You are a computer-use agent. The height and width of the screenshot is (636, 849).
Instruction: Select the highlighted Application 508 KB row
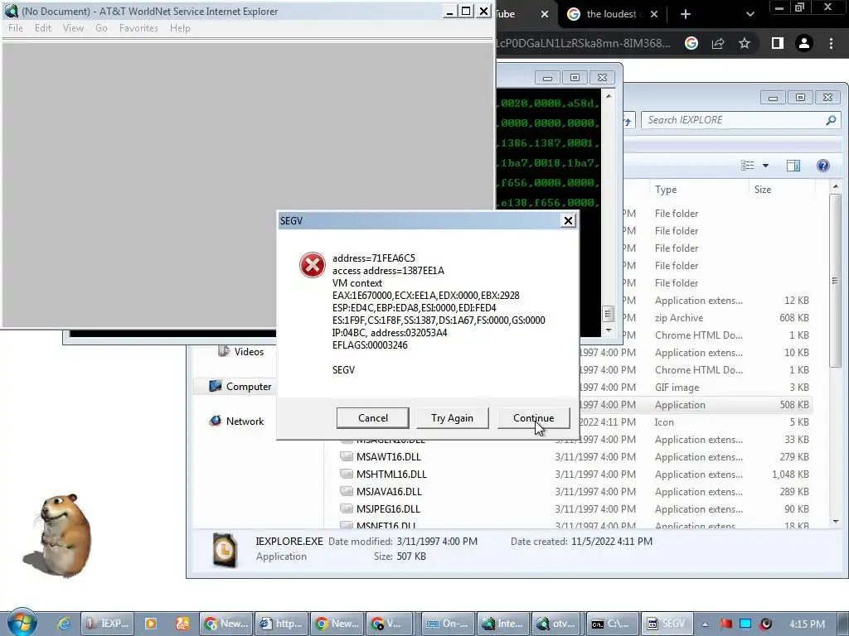pos(696,404)
